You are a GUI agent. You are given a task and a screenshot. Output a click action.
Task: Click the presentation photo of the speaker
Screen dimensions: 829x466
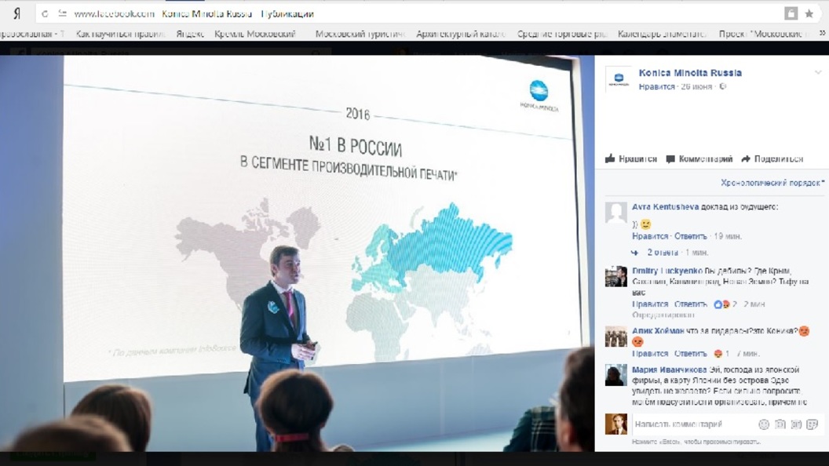pos(297,253)
